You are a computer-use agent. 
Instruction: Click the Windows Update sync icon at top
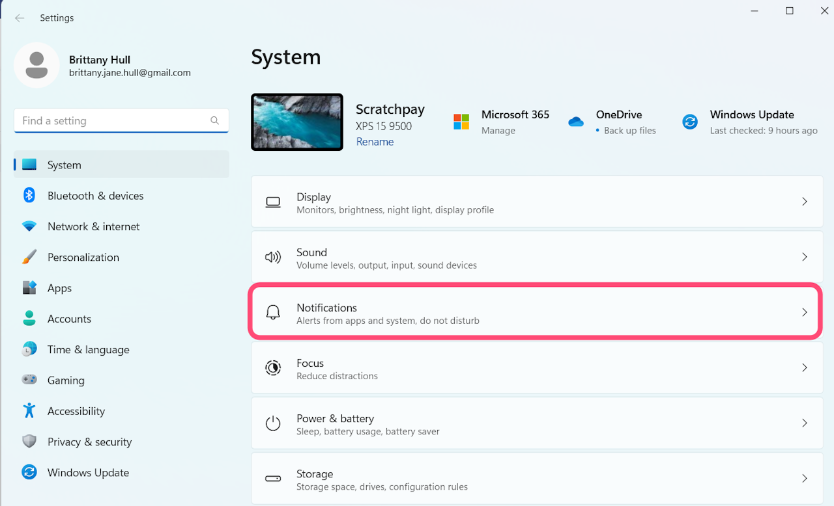tap(690, 122)
